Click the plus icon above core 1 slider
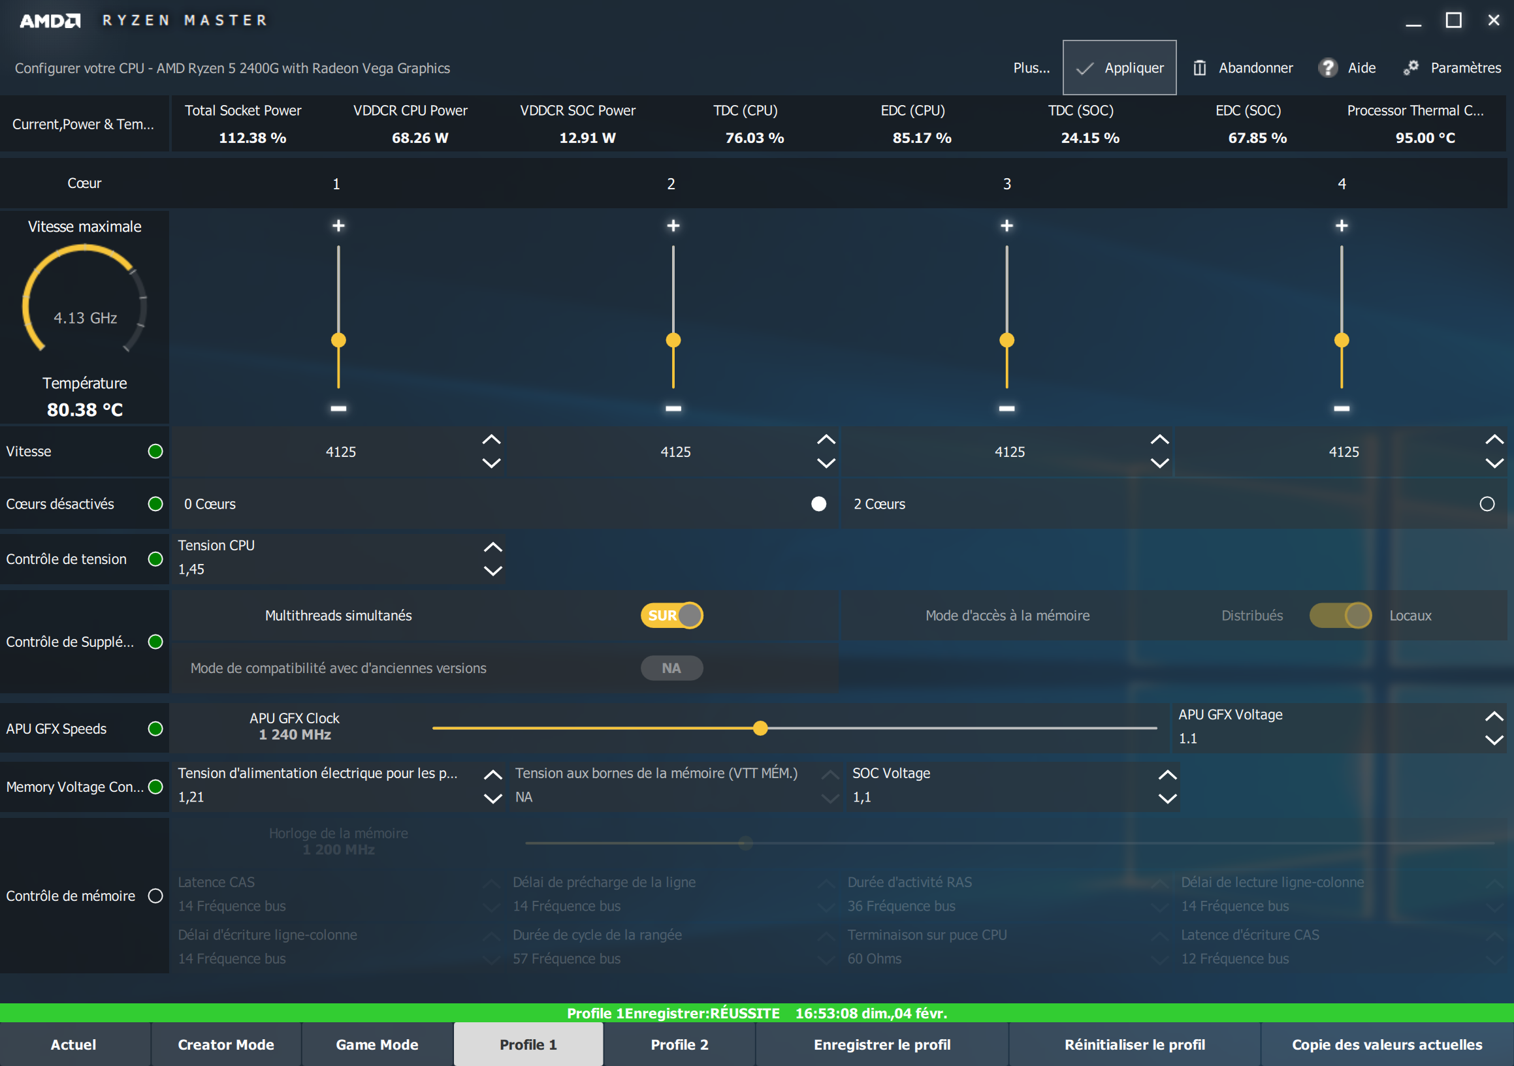The image size is (1514, 1066). click(338, 226)
